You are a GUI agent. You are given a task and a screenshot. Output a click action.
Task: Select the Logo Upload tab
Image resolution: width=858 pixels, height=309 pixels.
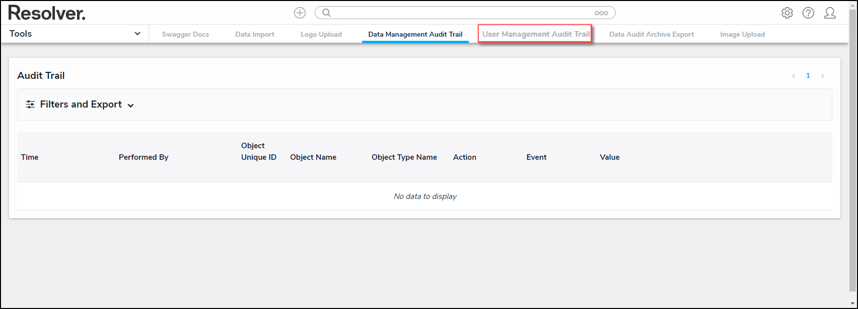pyautogui.click(x=321, y=34)
